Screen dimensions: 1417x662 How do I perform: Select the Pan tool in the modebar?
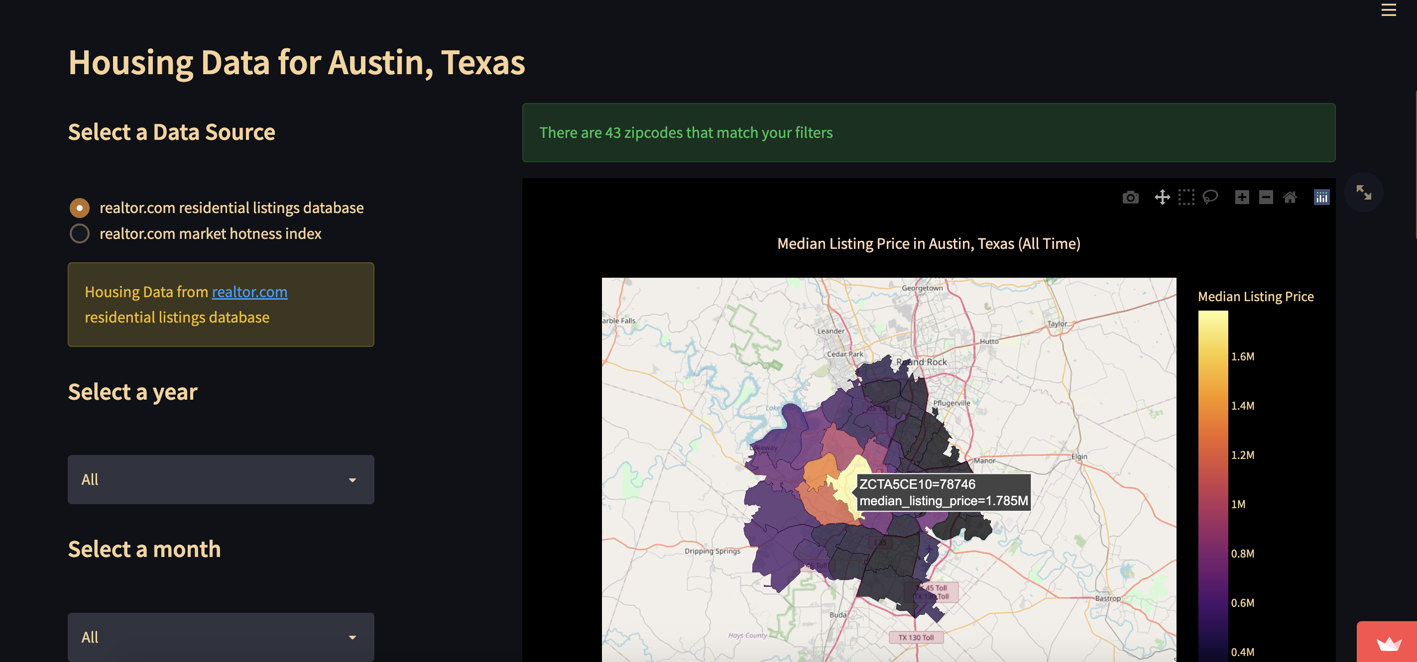tap(1162, 197)
